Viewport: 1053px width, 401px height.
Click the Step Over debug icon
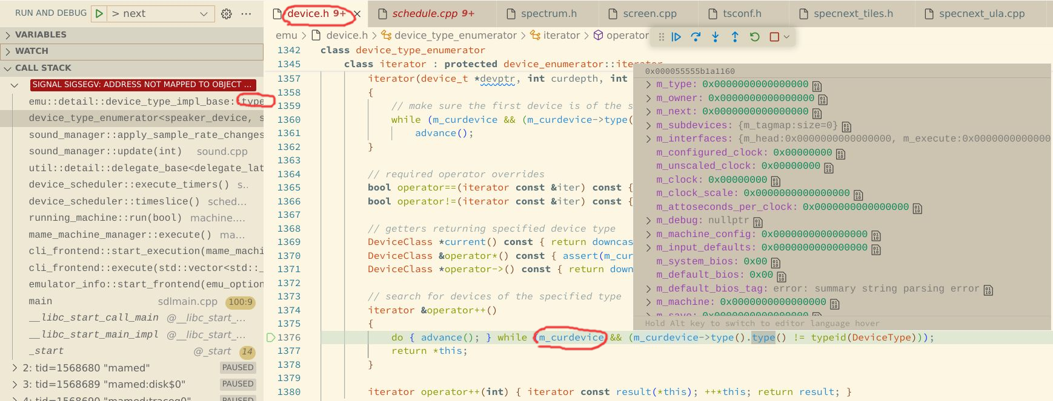pyautogui.click(x=696, y=37)
